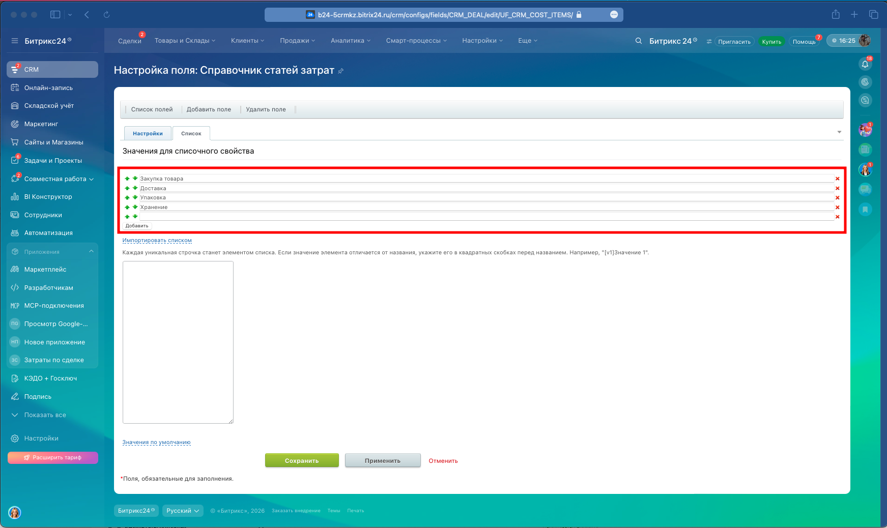The image size is (887, 528).
Task: Expand 'Товары и Склады' menu
Action: point(185,41)
